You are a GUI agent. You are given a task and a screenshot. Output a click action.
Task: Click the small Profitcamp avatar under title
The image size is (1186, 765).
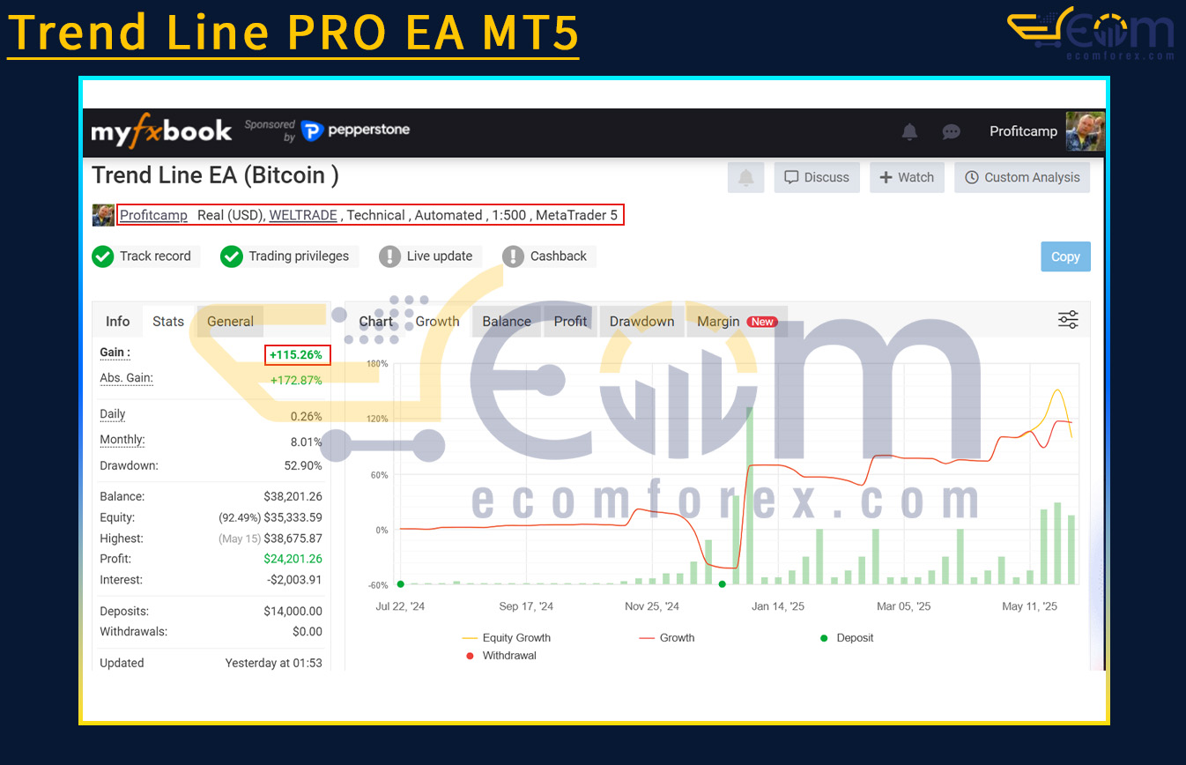pyautogui.click(x=103, y=215)
